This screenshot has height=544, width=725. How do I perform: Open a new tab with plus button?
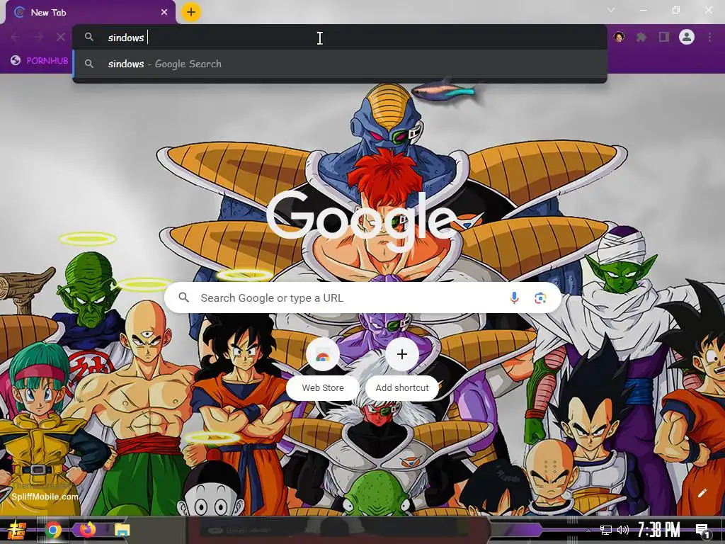[191, 12]
